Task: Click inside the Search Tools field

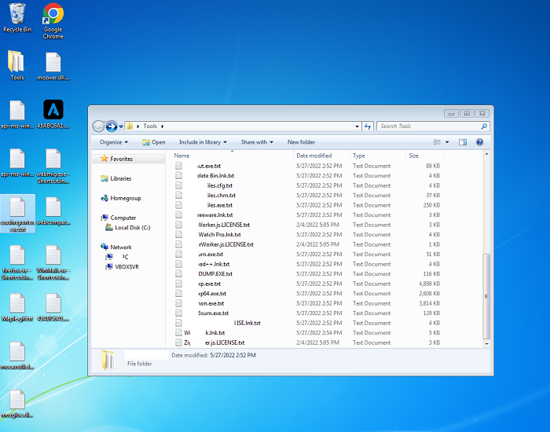Action: point(428,126)
